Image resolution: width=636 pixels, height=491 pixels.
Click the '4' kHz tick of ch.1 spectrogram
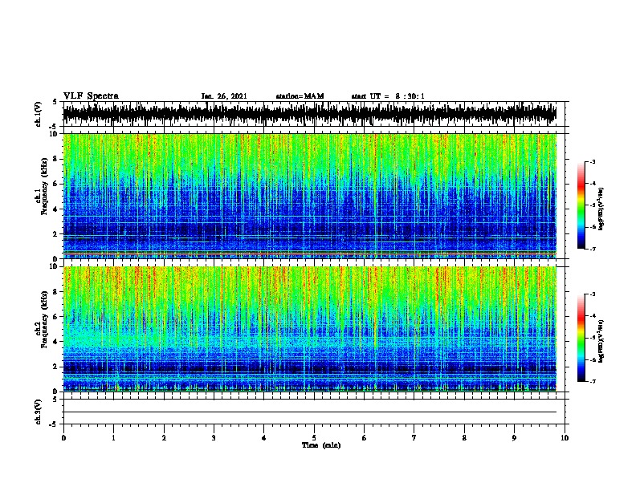(x=55, y=209)
